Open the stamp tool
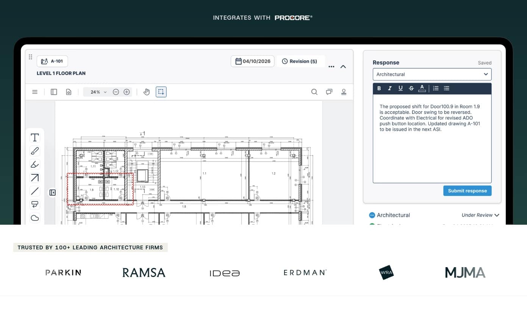527x324 pixels. point(344,92)
